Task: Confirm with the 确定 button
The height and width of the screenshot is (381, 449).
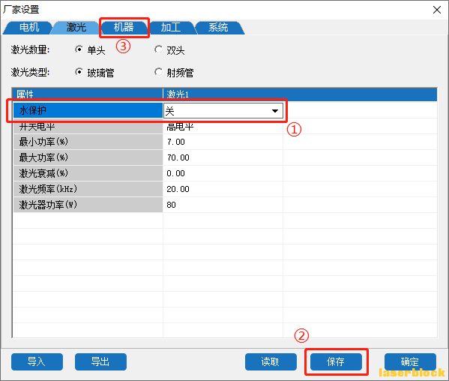Action: point(410,361)
